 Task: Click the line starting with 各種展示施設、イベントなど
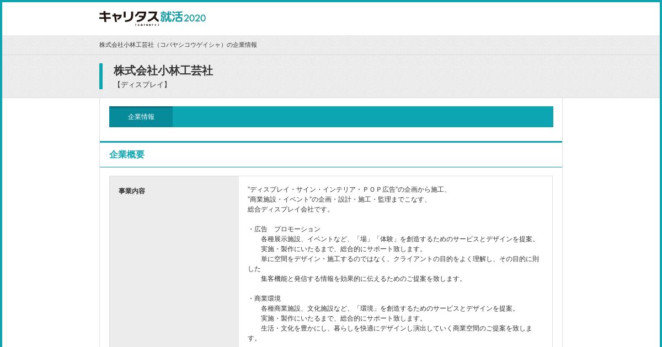pyautogui.click(x=399, y=239)
